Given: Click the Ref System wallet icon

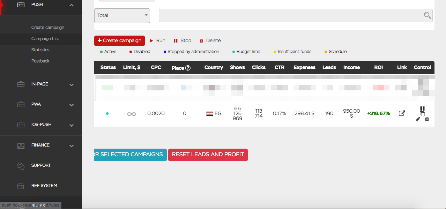Looking at the screenshot, I should coord(21,186).
